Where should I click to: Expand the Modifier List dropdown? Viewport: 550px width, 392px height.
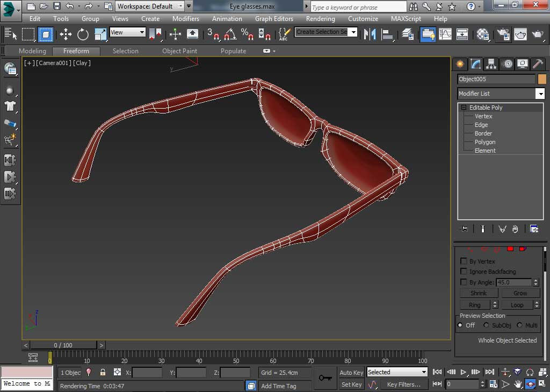pyautogui.click(x=540, y=94)
